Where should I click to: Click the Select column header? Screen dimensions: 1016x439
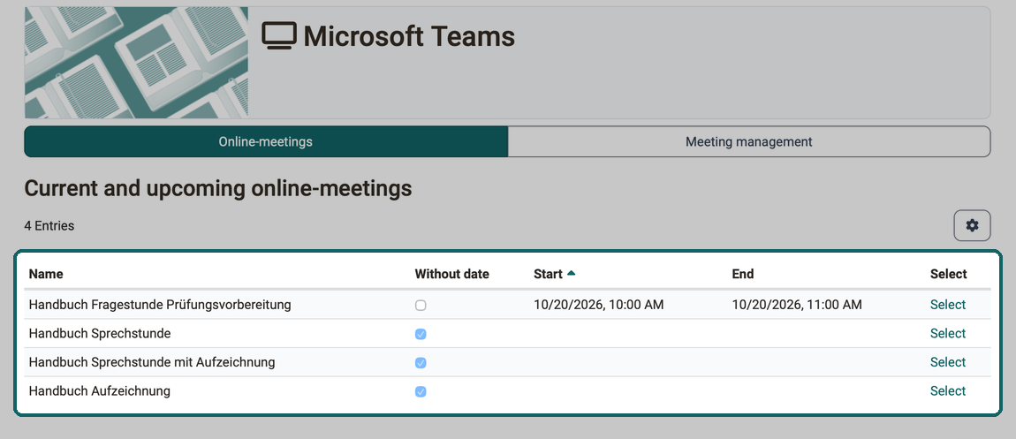click(949, 274)
